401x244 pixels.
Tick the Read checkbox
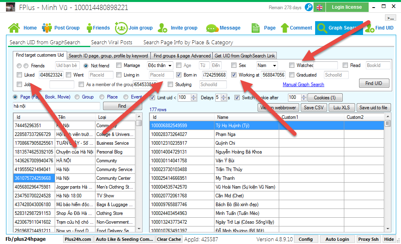345,65
